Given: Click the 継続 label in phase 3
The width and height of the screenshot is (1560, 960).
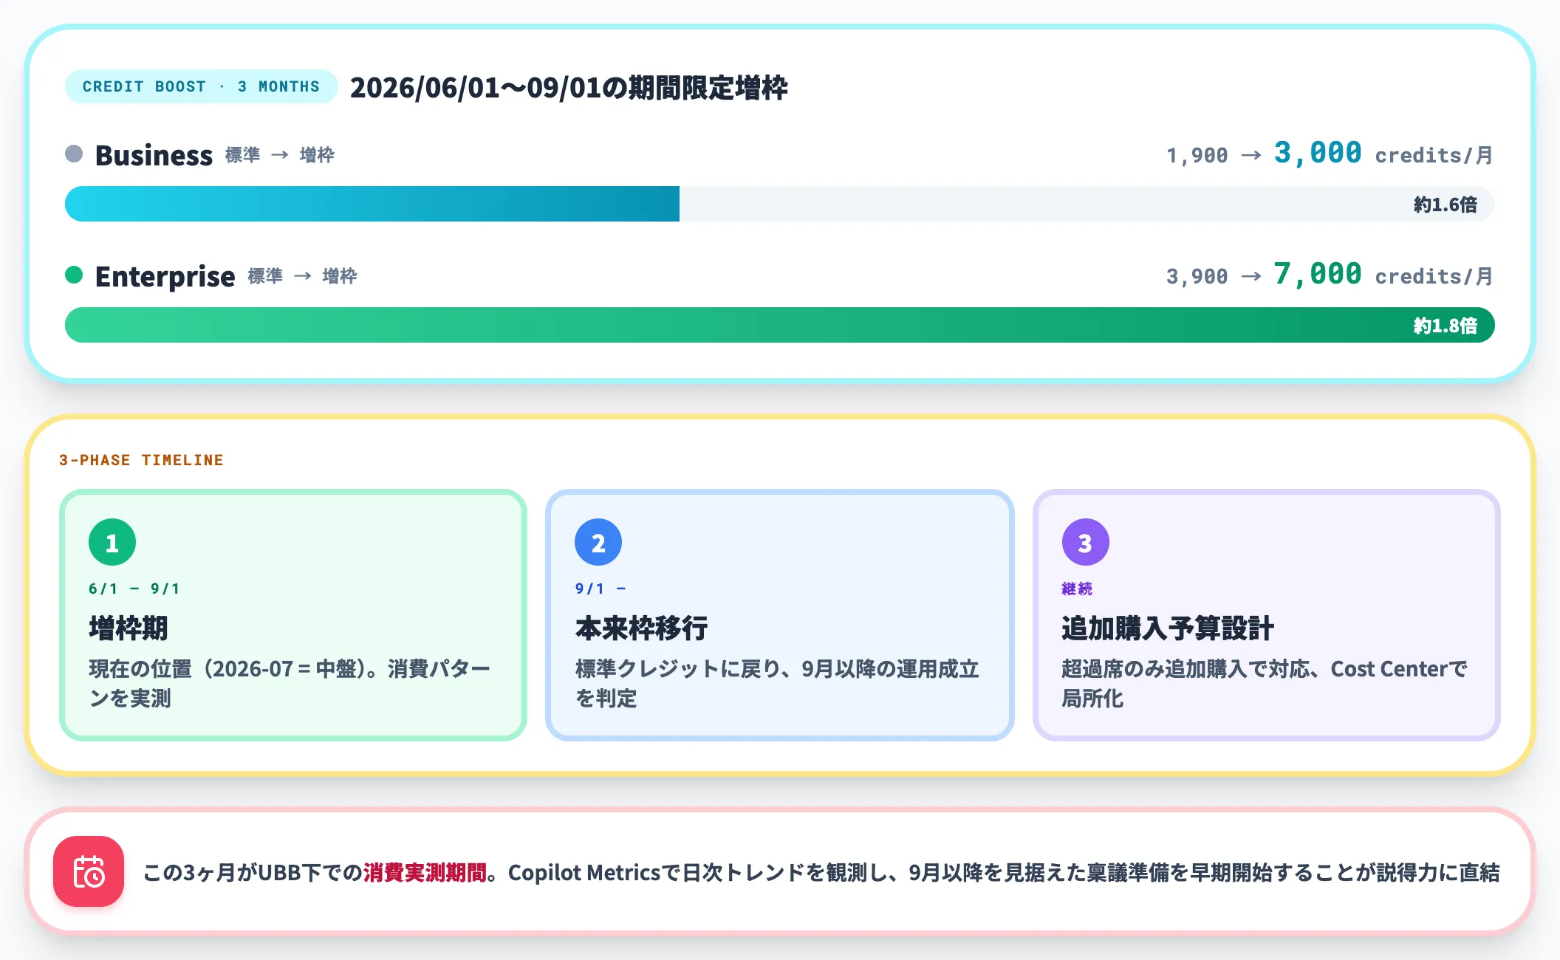Looking at the screenshot, I should click(x=1077, y=589).
